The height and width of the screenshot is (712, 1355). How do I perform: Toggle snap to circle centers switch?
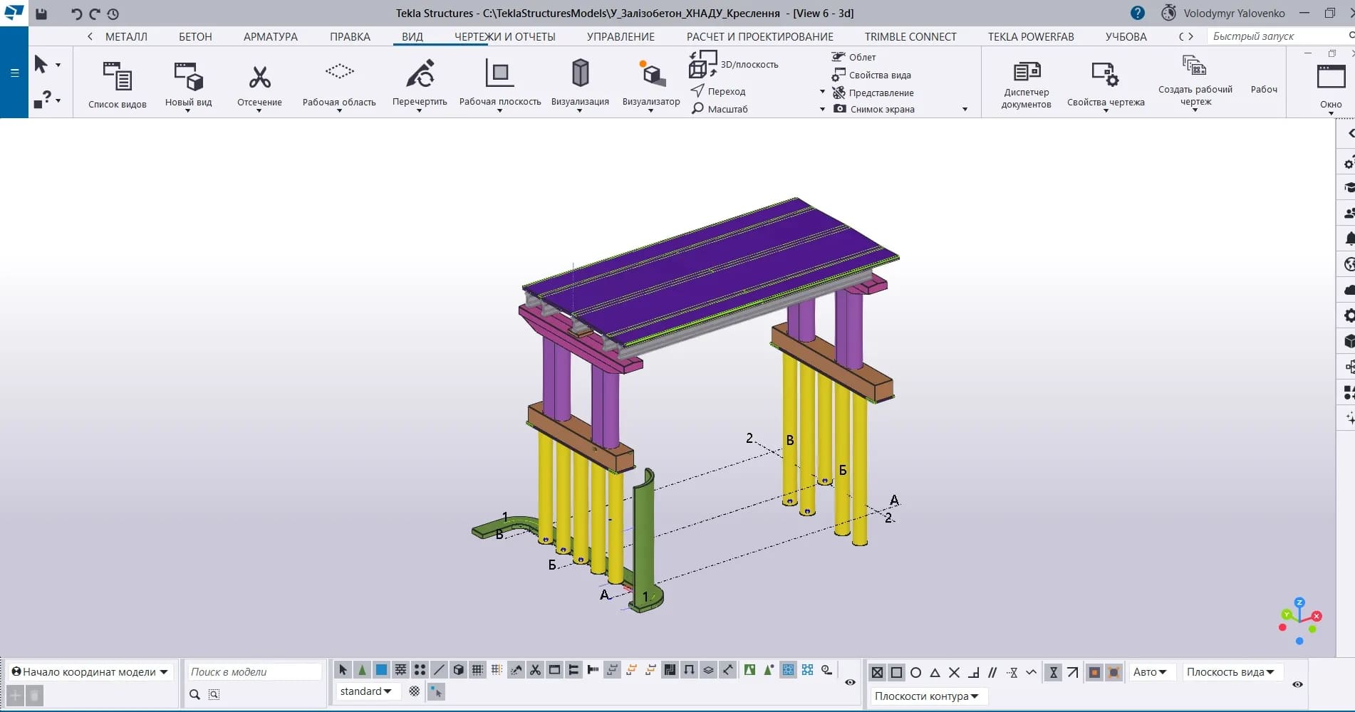916,672
